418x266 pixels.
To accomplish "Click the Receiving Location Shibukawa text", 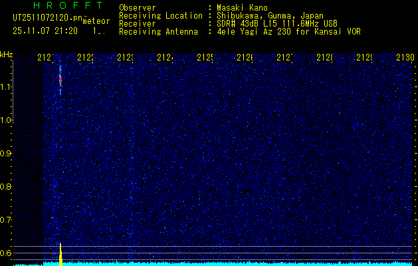I will 221,15.
